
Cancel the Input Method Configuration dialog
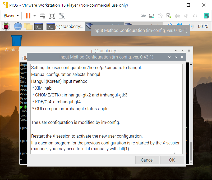click(x=147, y=160)
